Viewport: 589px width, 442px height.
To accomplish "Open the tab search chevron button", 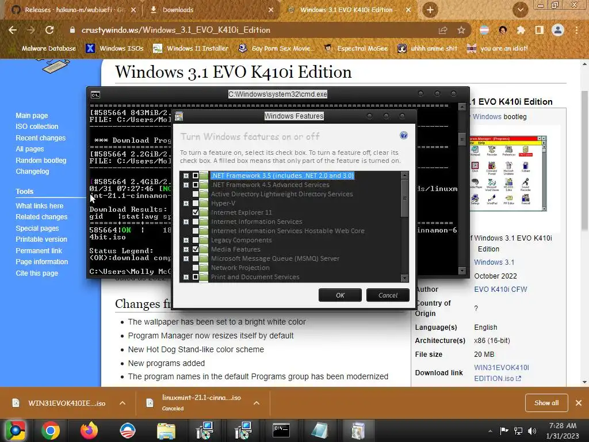I will point(520,10).
